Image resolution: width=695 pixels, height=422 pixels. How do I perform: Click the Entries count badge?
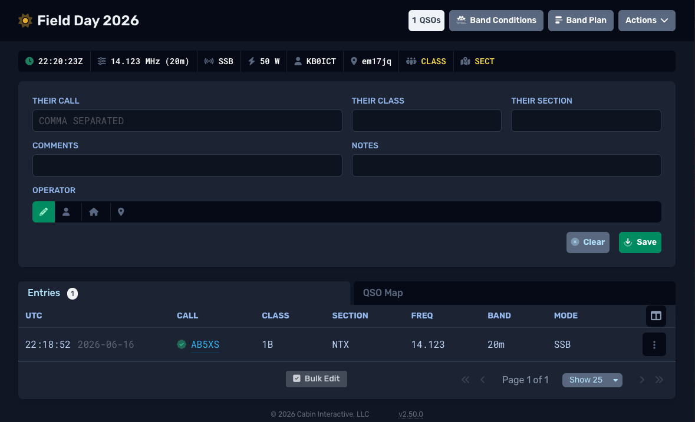(x=73, y=293)
